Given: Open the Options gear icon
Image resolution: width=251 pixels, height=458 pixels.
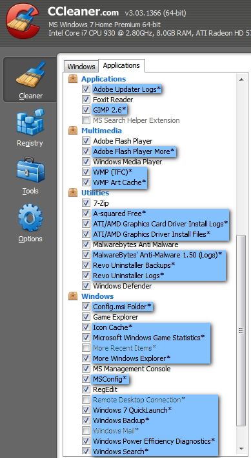Looking at the screenshot, I should [x=30, y=218].
